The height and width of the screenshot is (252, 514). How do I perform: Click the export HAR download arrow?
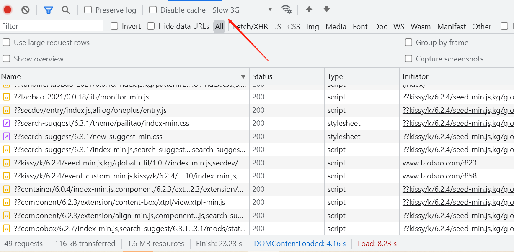(327, 10)
